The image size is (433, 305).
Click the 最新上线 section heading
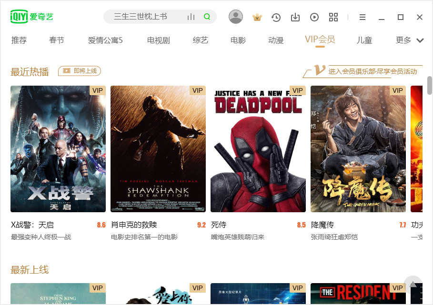30,270
